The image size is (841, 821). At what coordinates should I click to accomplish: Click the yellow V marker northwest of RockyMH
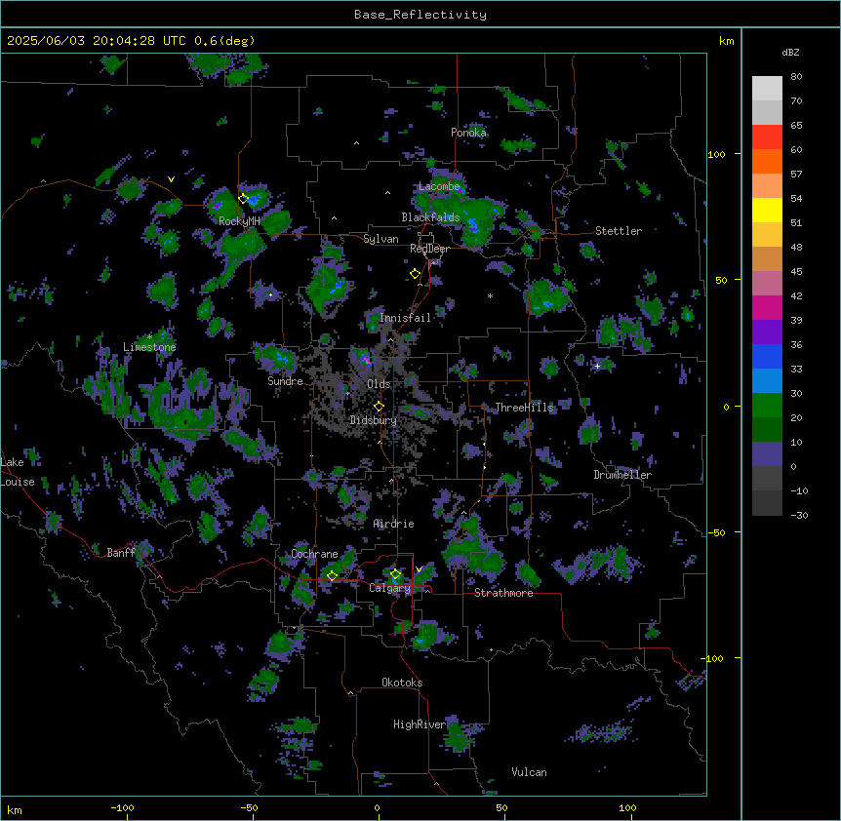click(x=171, y=179)
